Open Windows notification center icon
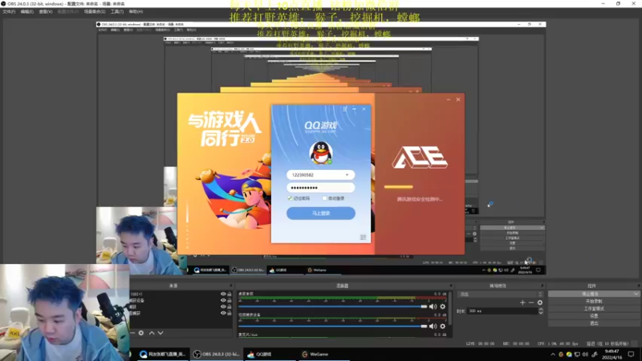The width and height of the screenshot is (642, 361). pos(632,355)
